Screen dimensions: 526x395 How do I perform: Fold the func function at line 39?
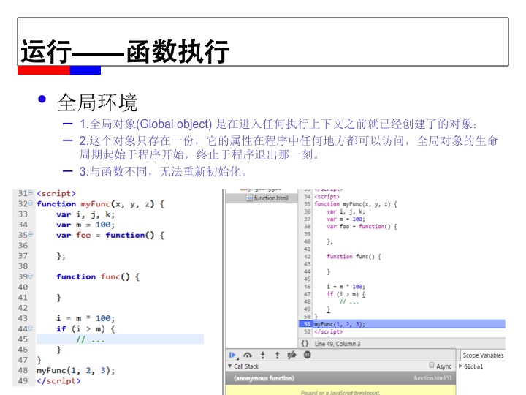pyautogui.click(x=30, y=277)
